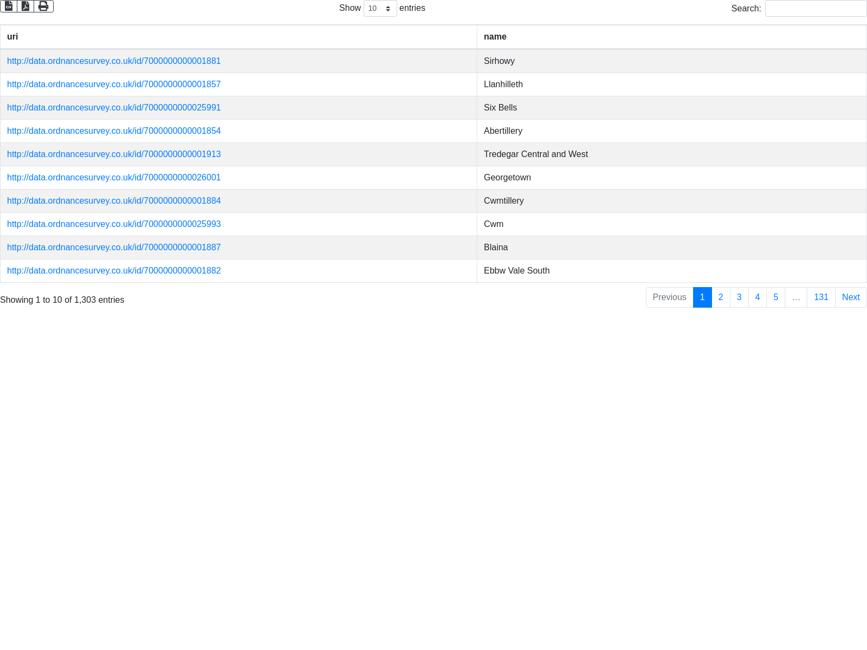Print the table using printer icon
The image size is (867, 650).
[x=43, y=6]
